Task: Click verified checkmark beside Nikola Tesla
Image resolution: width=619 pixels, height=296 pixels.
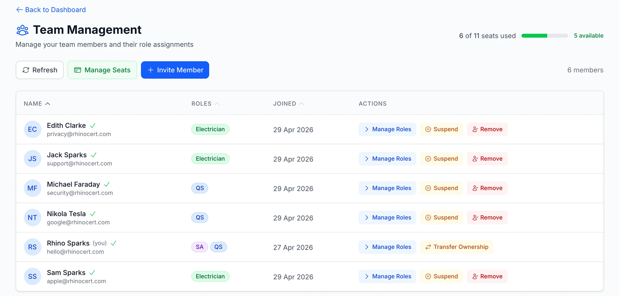Action: pyautogui.click(x=92, y=214)
